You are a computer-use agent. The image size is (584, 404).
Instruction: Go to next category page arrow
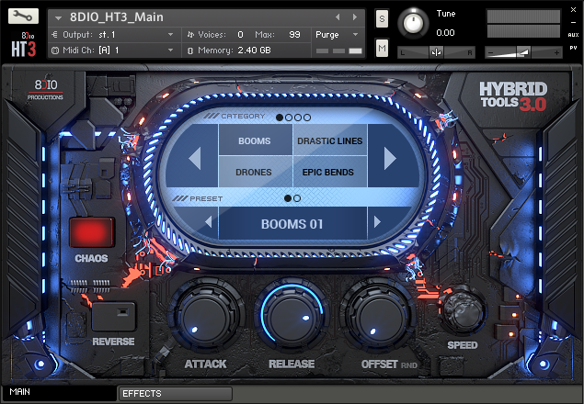[392, 157]
